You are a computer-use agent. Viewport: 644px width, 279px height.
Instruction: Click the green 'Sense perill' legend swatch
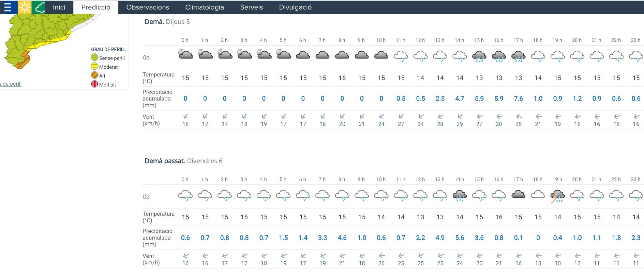[94, 58]
